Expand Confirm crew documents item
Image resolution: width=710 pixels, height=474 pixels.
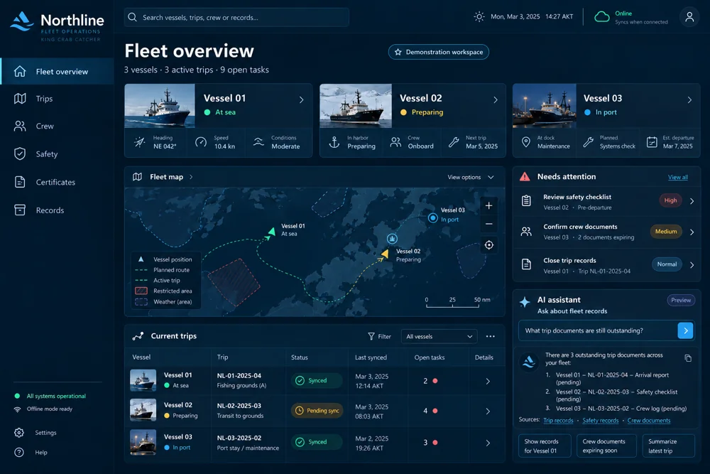[692, 232]
